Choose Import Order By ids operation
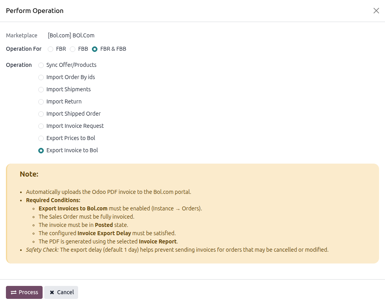 pyautogui.click(x=41, y=77)
